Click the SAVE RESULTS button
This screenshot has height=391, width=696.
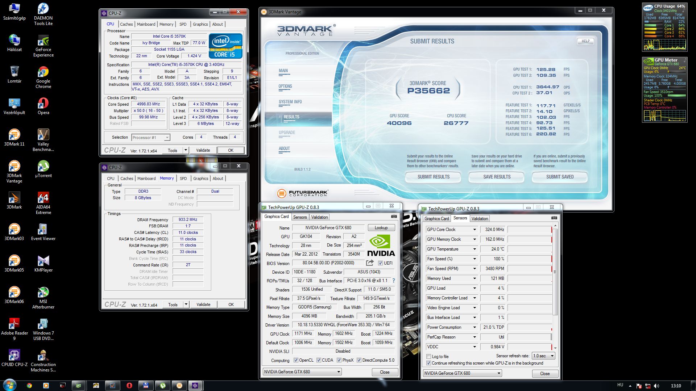coord(496,177)
